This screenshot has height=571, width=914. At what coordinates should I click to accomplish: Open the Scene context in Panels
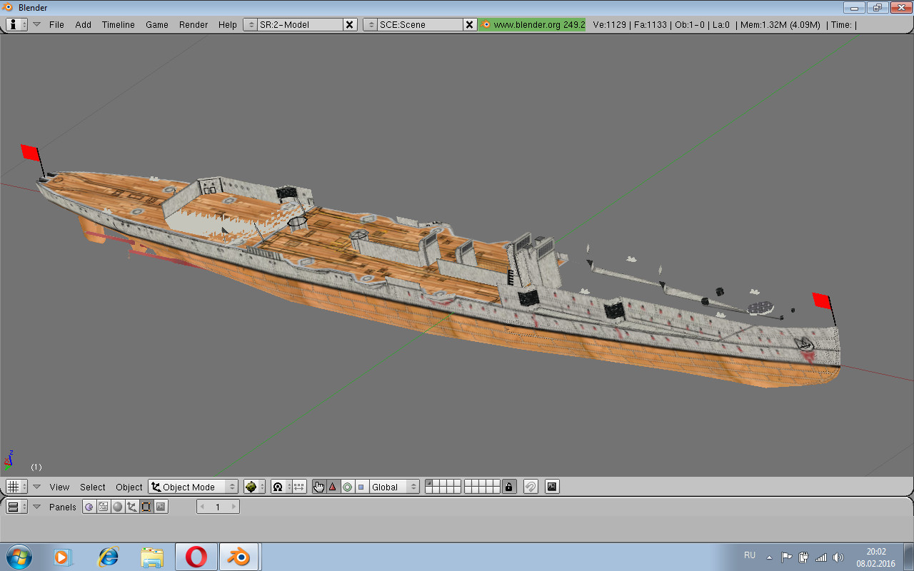coord(161,507)
